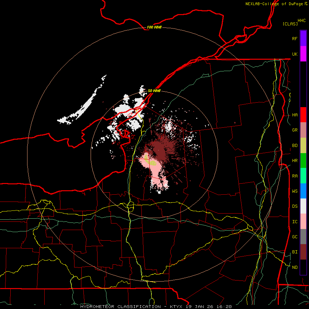The height and width of the screenshot is (309, 309).
Task: Click the BI legend label
Action: (295, 252)
